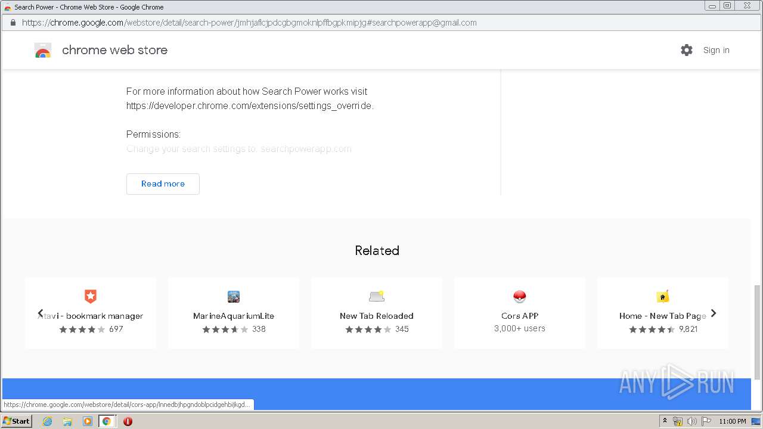Click the 11:00 PM taskbar clock
The height and width of the screenshot is (429, 763).
click(x=733, y=421)
